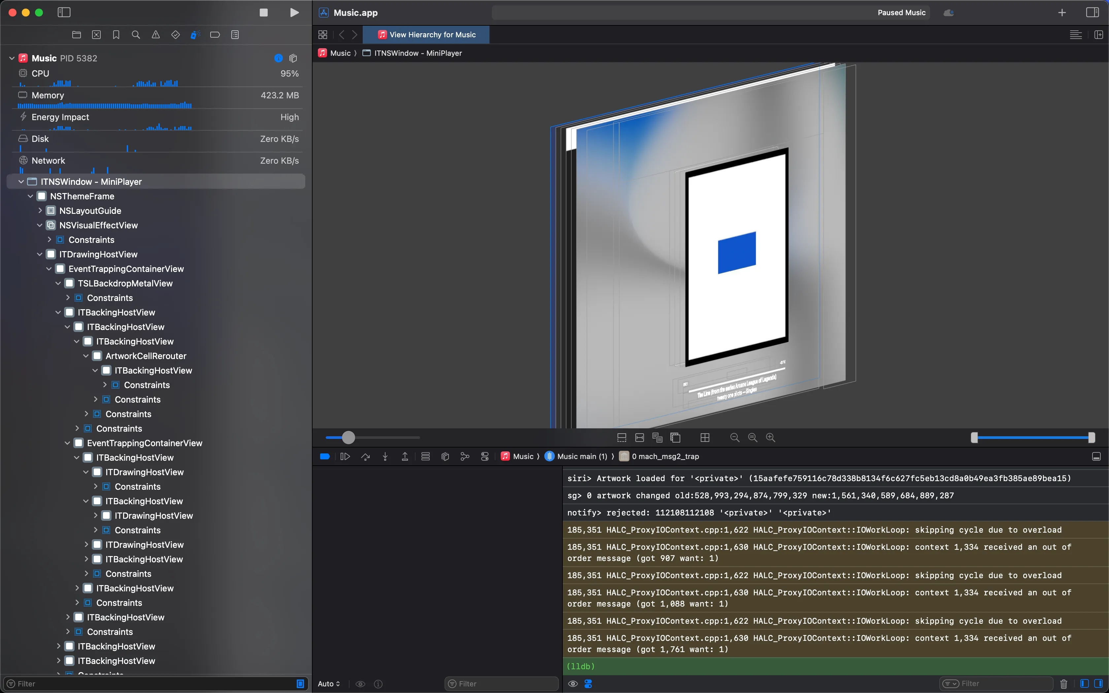Click the debug step over icon
Image resolution: width=1109 pixels, height=693 pixels.
click(x=365, y=456)
